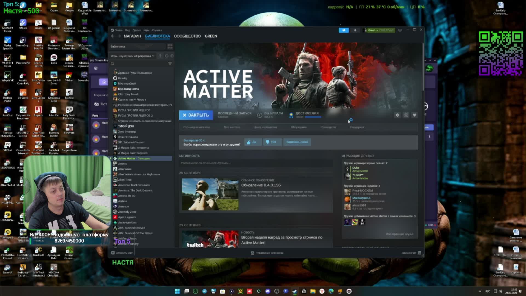Open the Обсуждения link
Screen dimensions: 526x296
[x=299, y=127]
